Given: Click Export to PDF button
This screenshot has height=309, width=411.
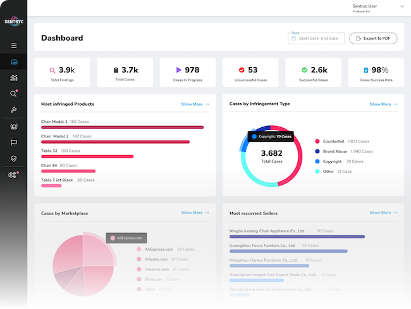Looking at the screenshot, I should tap(373, 39).
